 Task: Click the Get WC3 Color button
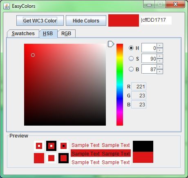coord(40,20)
